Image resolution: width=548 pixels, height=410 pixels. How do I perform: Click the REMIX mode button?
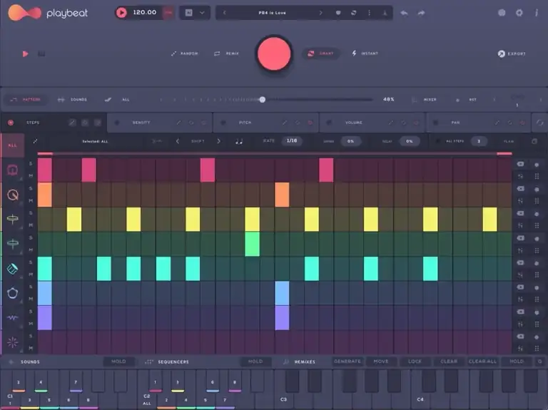click(226, 53)
